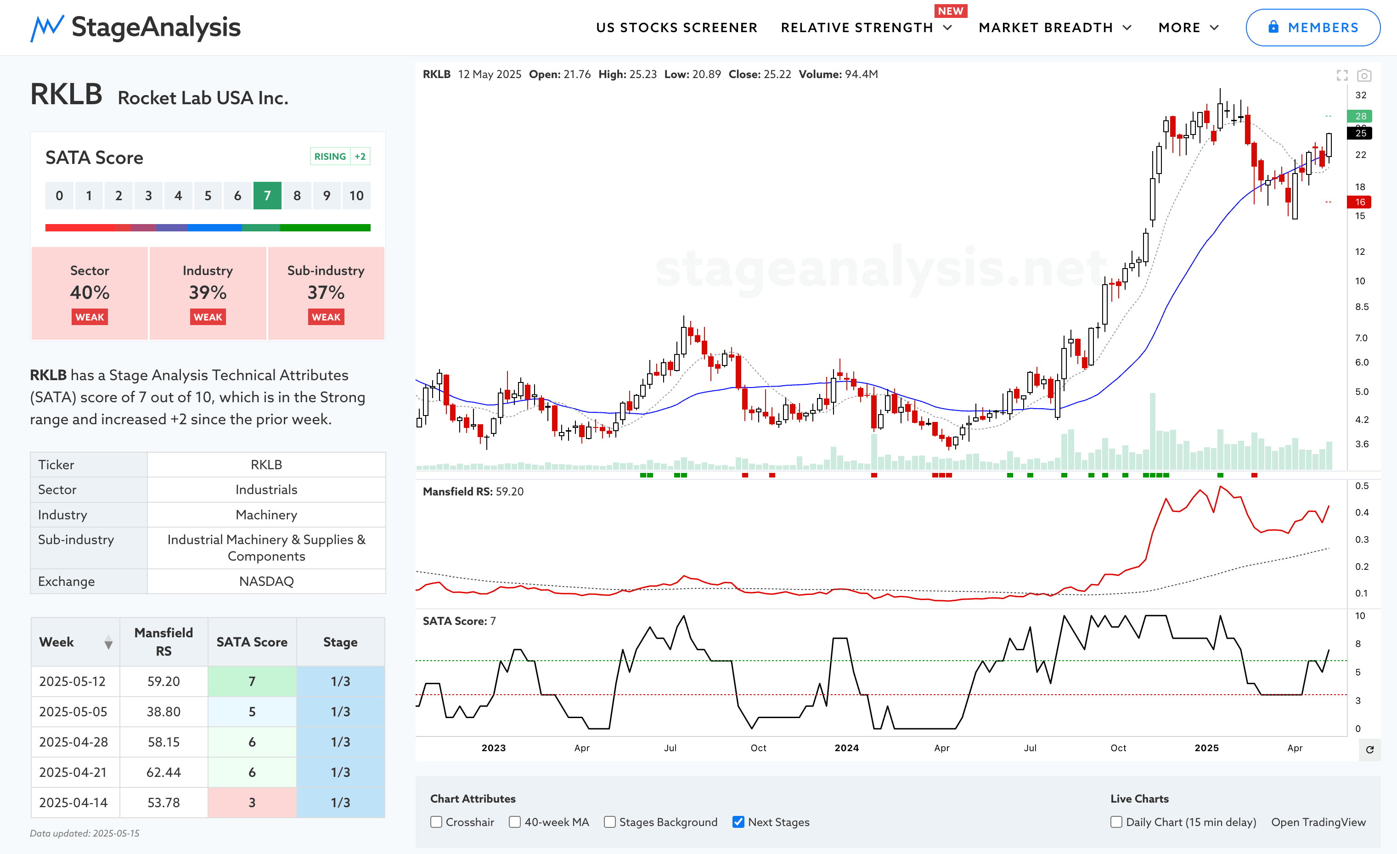Select the 2025-05-12 week row

208,681
